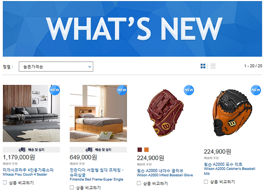Open Wilson A2000 Infield Baseball Glove link
The height and width of the screenshot is (195, 267).
[165, 175]
